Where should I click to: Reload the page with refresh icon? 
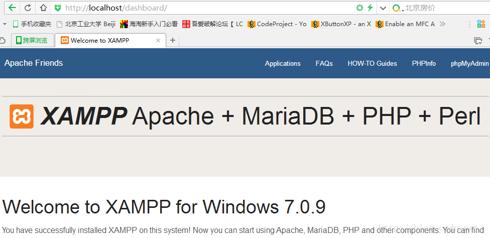pos(28,8)
